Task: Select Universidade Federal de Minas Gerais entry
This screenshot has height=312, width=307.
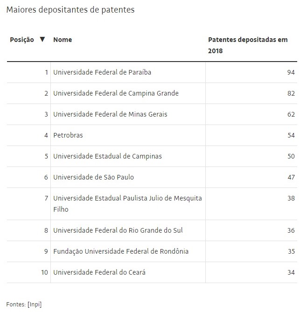Action: click(110, 114)
